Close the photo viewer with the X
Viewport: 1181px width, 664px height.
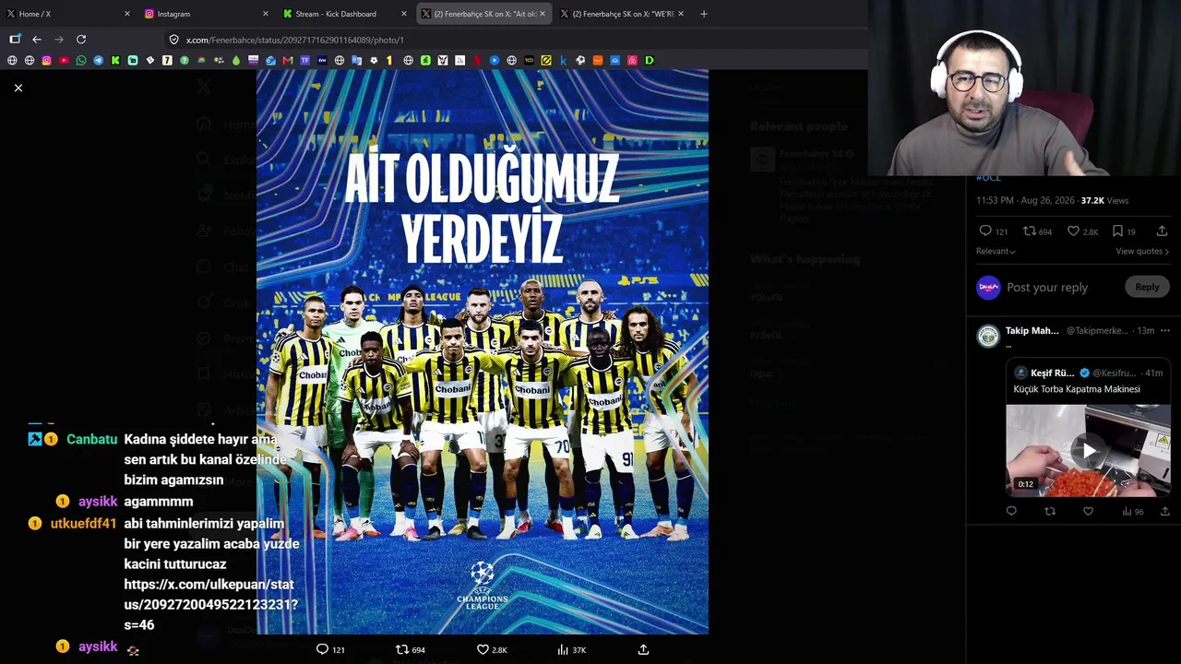pyautogui.click(x=18, y=88)
